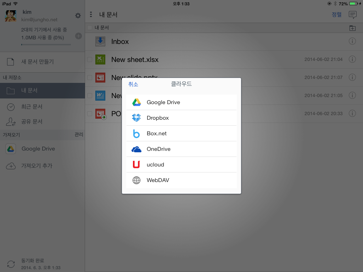Image resolution: width=363 pixels, height=272 pixels.
Task: Click the OneDrive cloud icon
Action: point(136,149)
